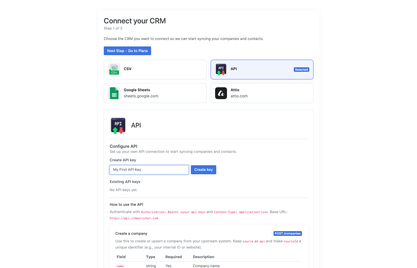
Task: Click the sheets.google.com subtitle text
Action: 141,96
